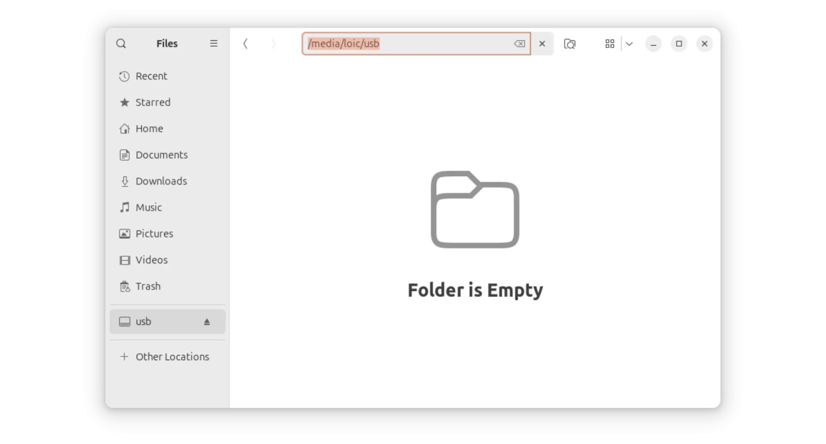Go back with the left arrow

pyautogui.click(x=245, y=44)
